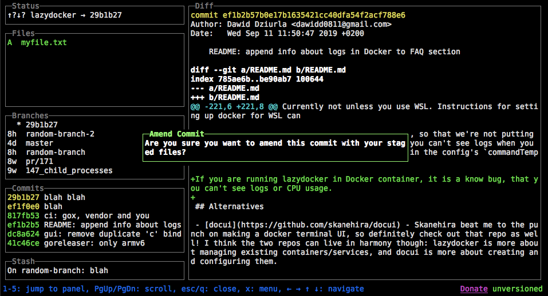548x296 pixels.
Task: Click the @@ -221,6 +221,8 @@ hunk header
Action: 234,107
